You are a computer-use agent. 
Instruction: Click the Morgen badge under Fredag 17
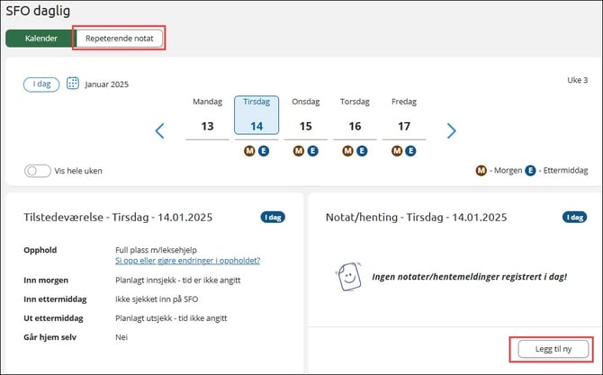(398, 151)
